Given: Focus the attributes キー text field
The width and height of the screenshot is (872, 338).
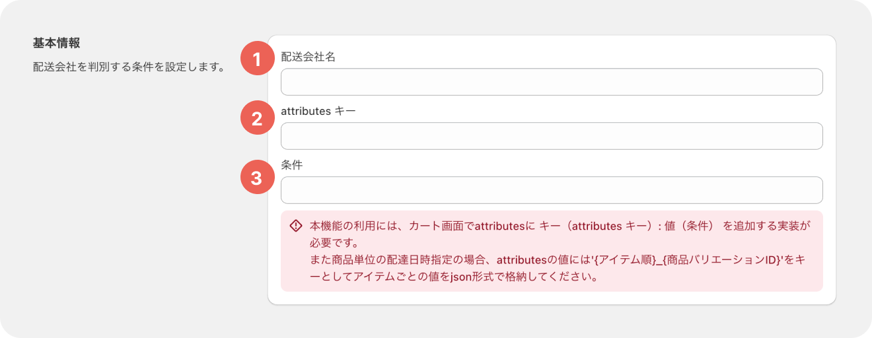Looking at the screenshot, I should tap(552, 136).
